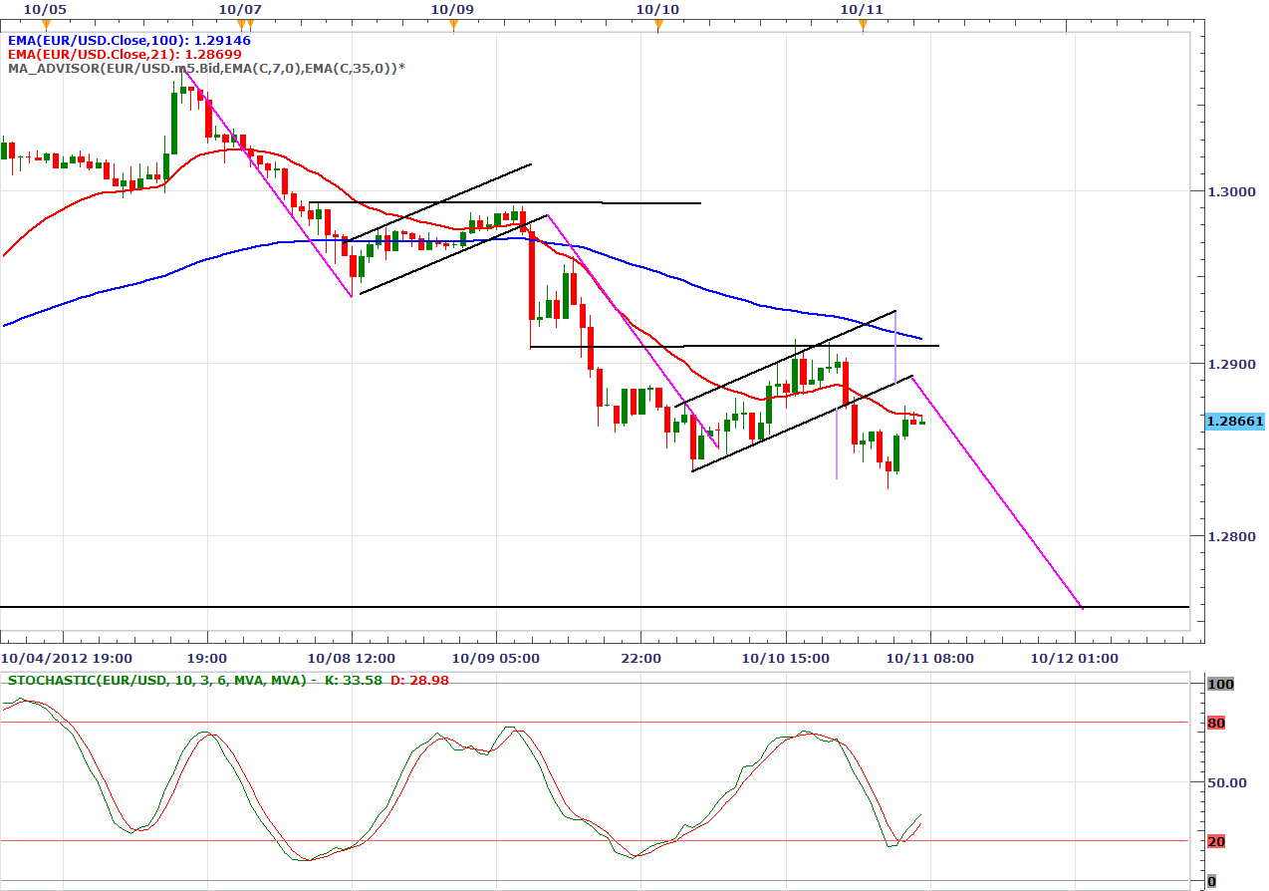Click the stochastic 20 oversold level label

pyautogui.click(x=1216, y=841)
